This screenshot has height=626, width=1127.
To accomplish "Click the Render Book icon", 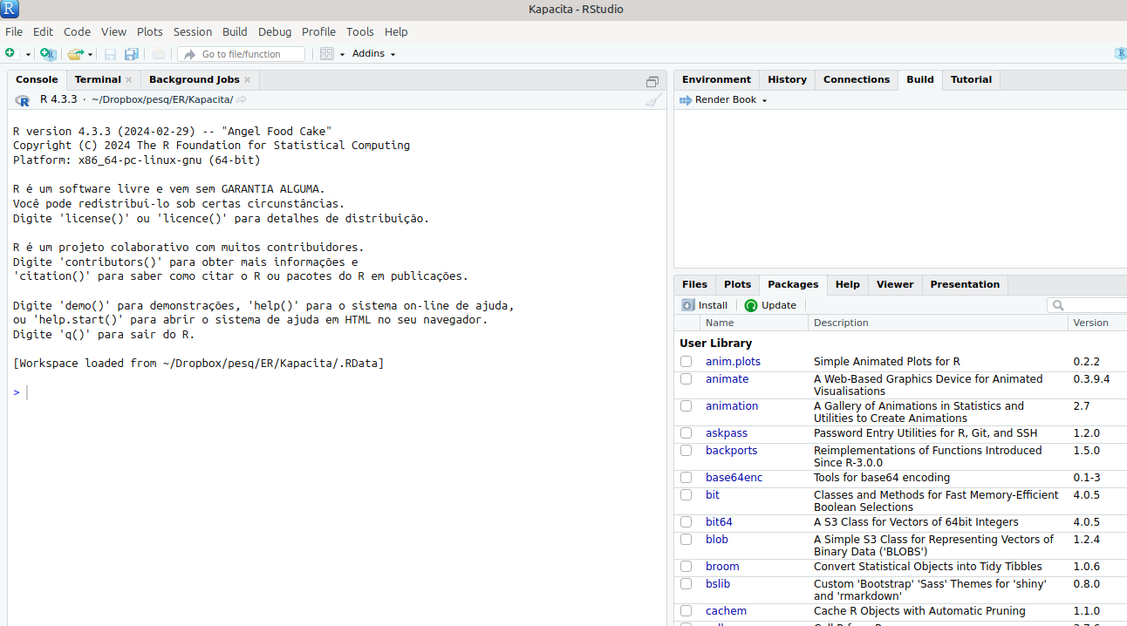I will coord(685,100).
